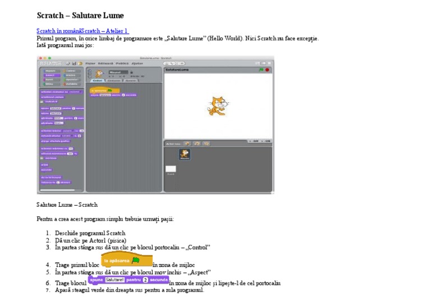The image size is (431, 305).
Task: Click the orange hat block in scripts area
Action: point(105,90)
